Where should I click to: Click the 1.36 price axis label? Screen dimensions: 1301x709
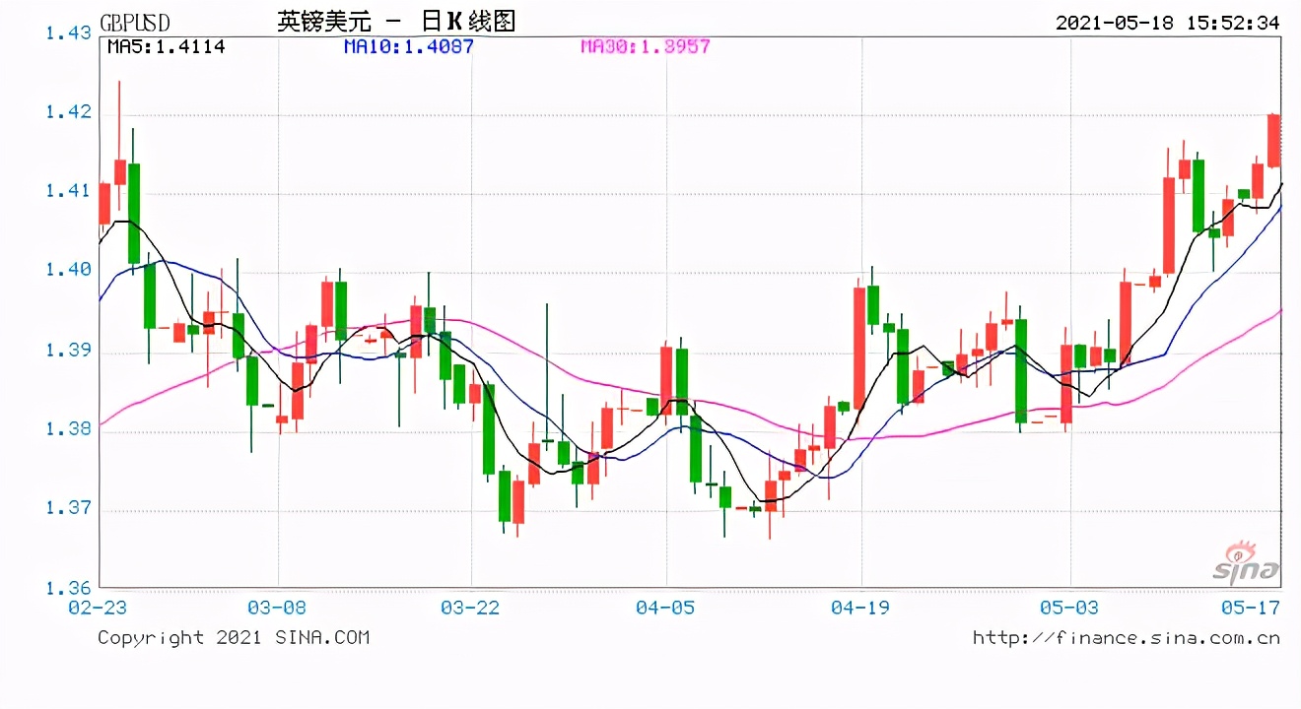pyautogui.click(x=68, y=589)
